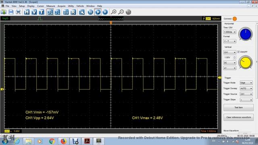258x145 pixels.
Task: Click the CH1:Vpp = 2.64V measurement text
Action: pos(40,118)
